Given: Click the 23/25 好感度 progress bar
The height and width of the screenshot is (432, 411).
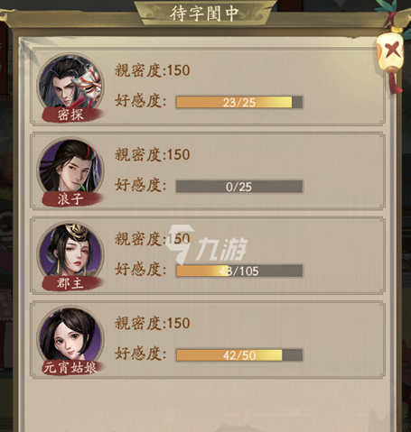Looking at the screenshot, I should [239, 103].
